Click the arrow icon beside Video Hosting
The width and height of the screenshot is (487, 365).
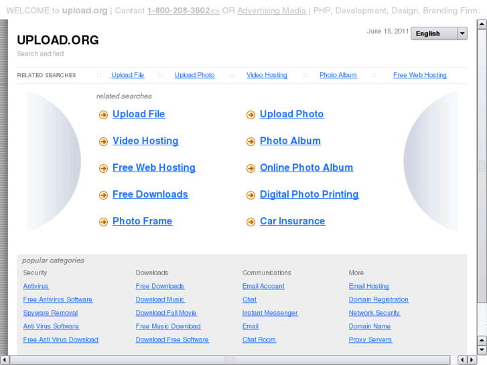[103, 142]
